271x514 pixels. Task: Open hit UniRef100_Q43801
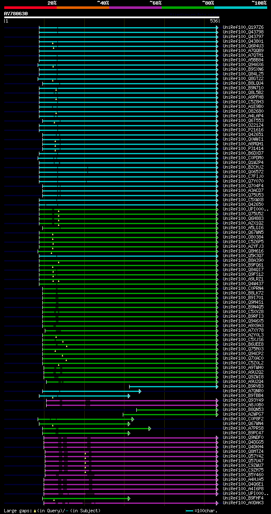[x=243, y=41]
